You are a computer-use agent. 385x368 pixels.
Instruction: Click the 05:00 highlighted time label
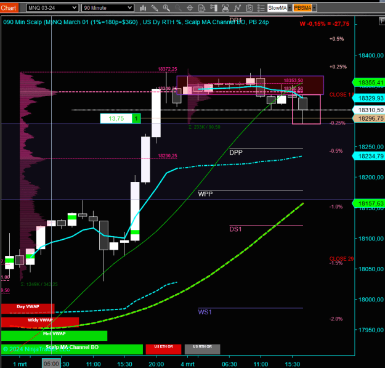[x=51, y=364]
